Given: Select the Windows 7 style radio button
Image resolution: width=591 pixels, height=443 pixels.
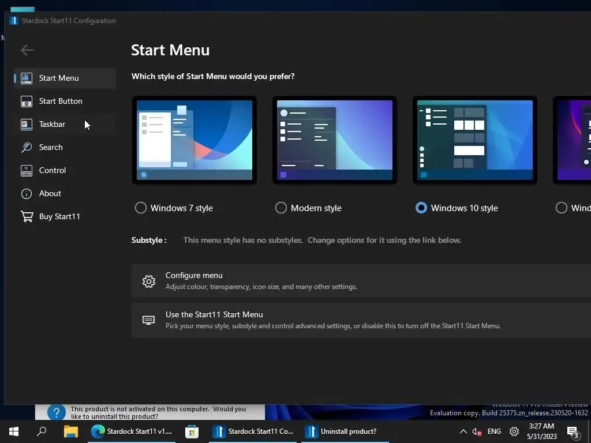Looking at the screenshot, I should [x=141, y=208].
